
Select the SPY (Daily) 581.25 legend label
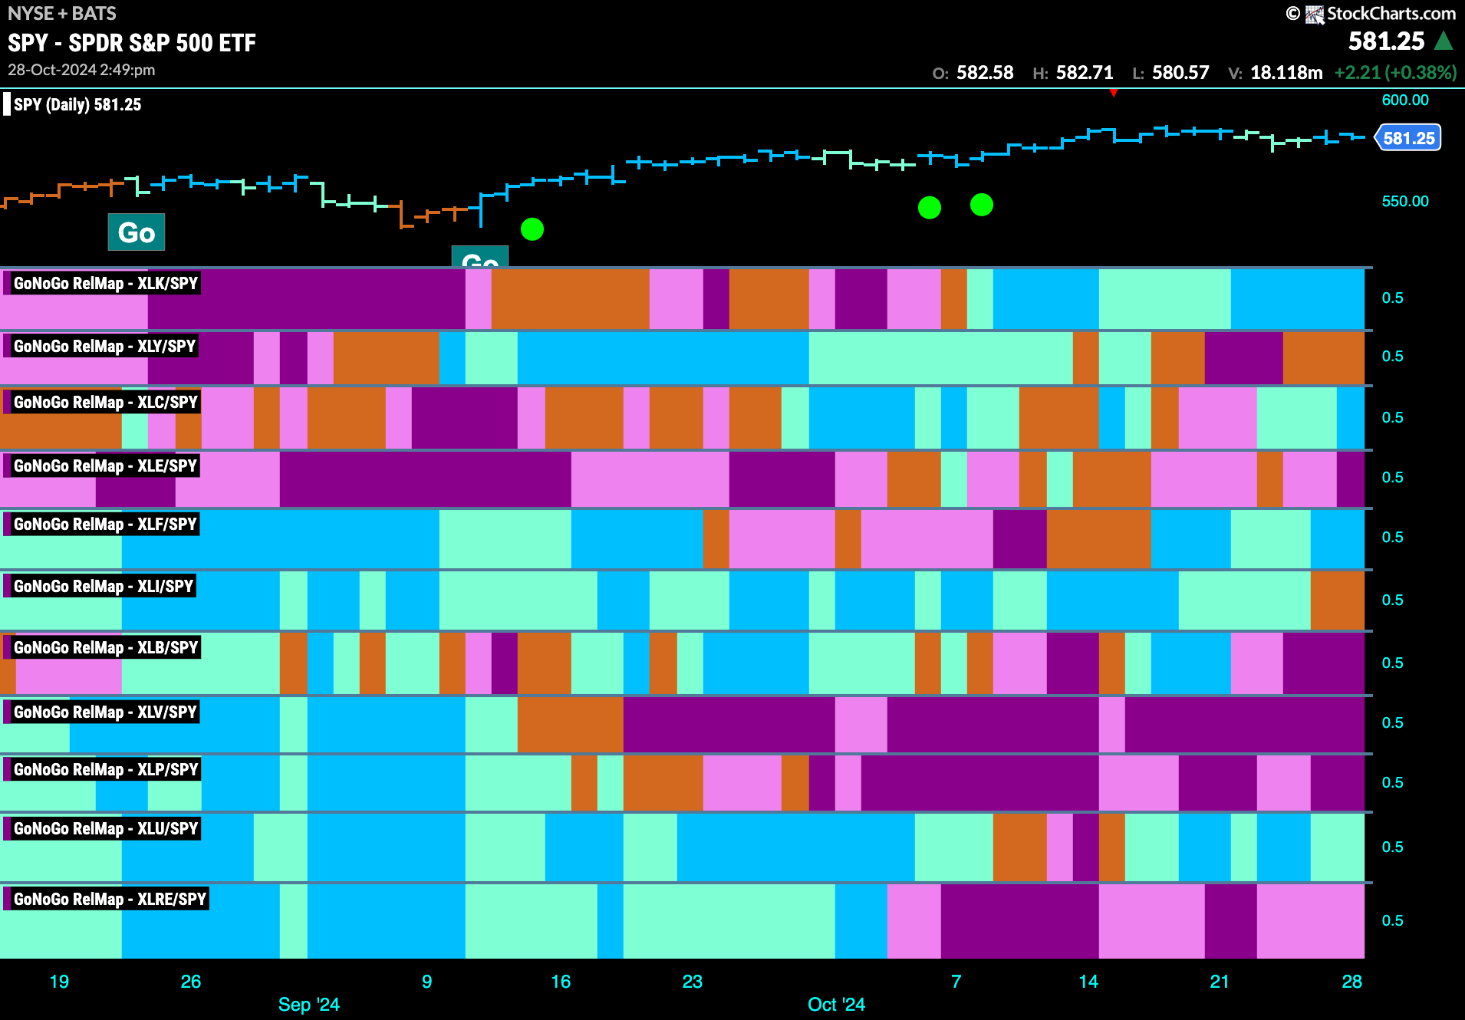[x=77, y=104]
